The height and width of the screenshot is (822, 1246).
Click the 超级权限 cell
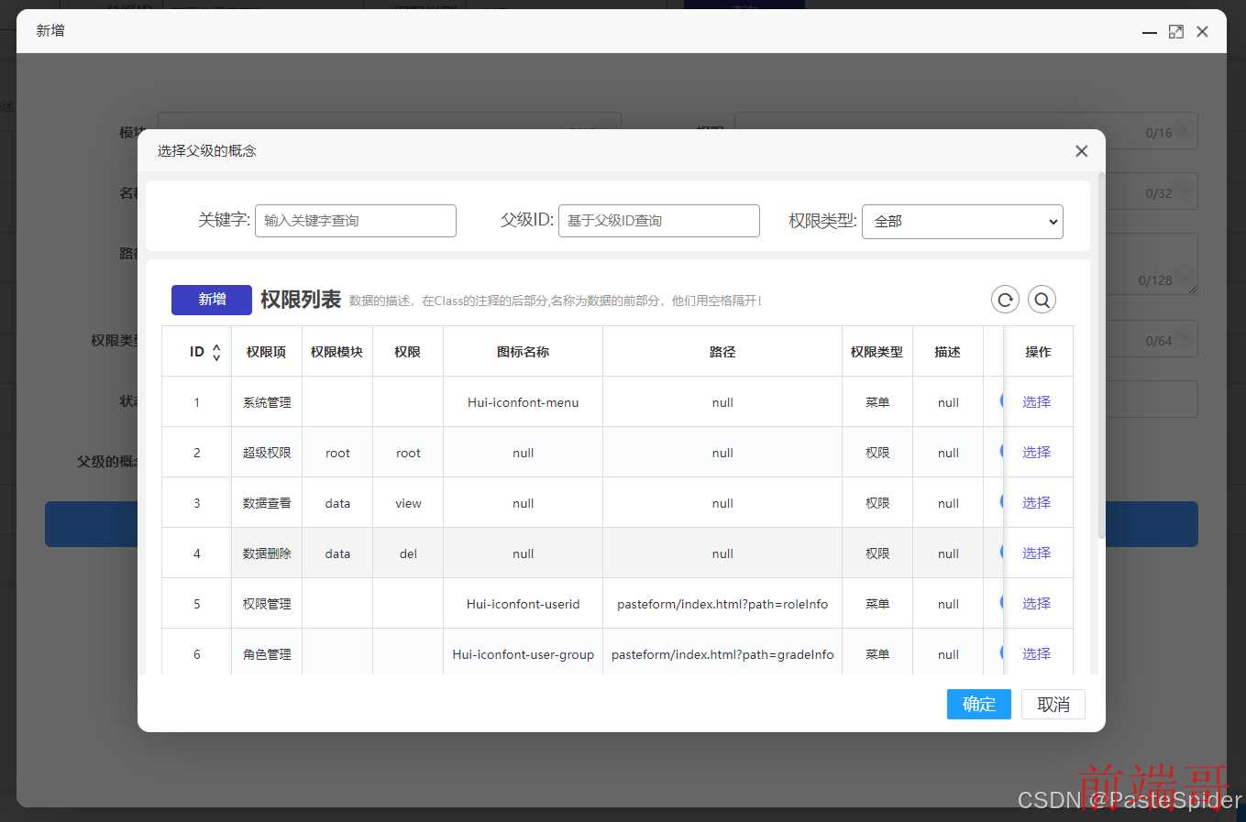coord(267,453)
